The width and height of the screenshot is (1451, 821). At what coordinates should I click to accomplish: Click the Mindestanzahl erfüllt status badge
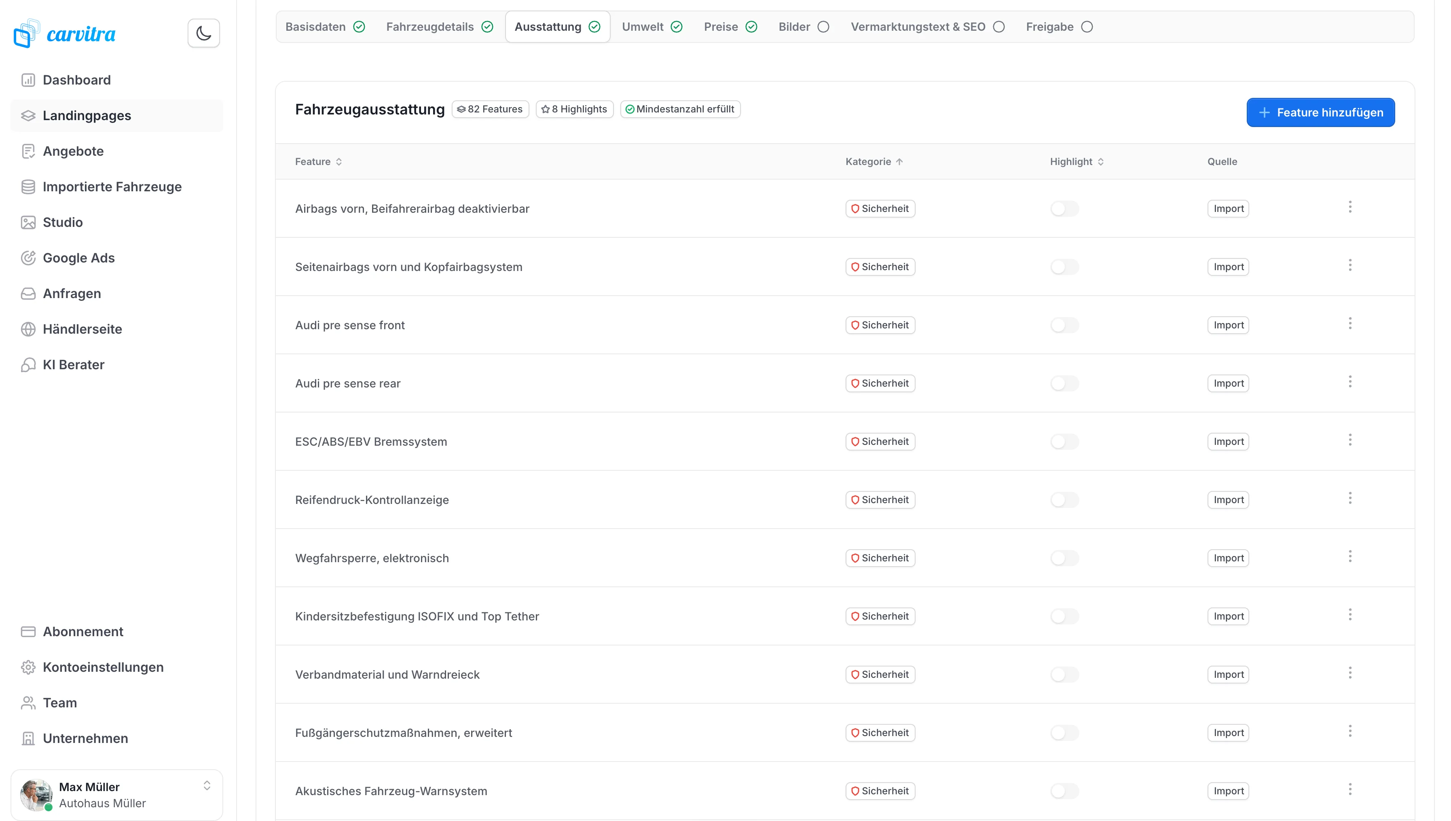coord(680,109)
